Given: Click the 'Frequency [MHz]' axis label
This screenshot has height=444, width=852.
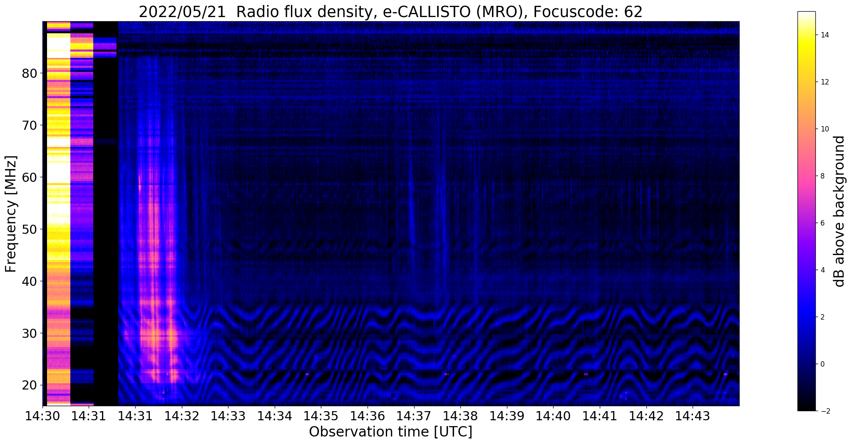Looking at the screenshot, I should [11, 214].
